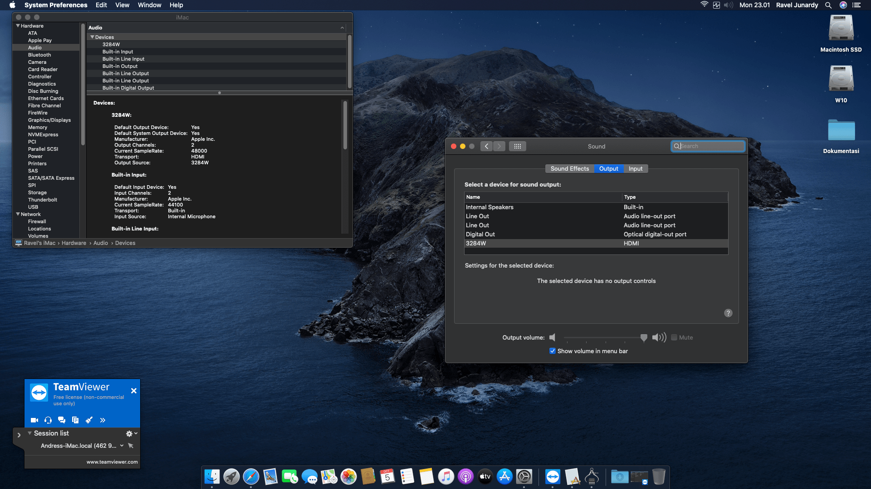871x489 pixels.
Task: Close the TeamViewer panel with X
Action: [134, 391]
